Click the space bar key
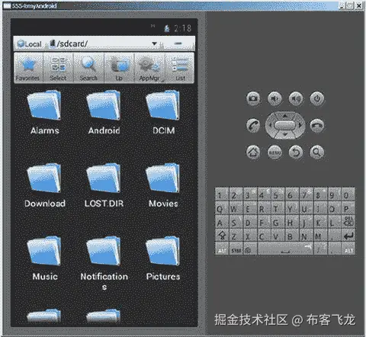Screen dimensions: 366x337 [x=285, y=249]
